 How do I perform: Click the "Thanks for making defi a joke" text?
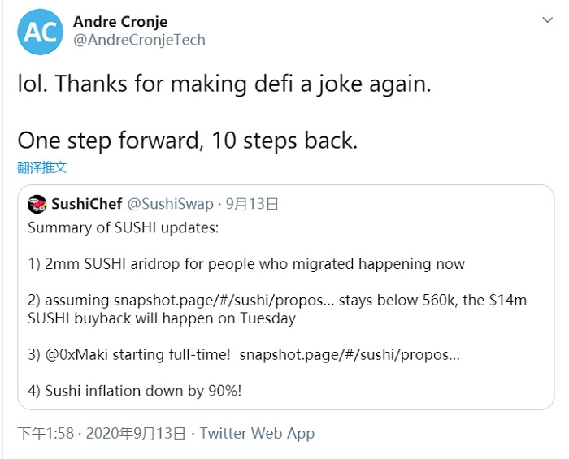224,84
